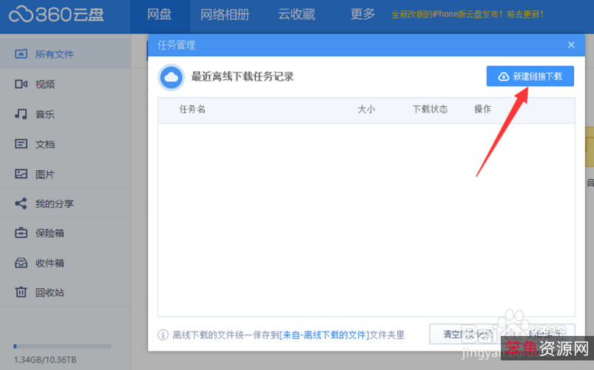Click the 回收站 trash icon

pyautogui.click(x=21, y=292)
